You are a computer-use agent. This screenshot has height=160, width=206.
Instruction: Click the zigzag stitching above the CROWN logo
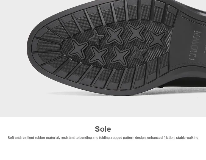192,20
